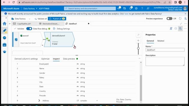Click the refresh icon near Preview experience
189x106 pixels.
point(180,19)
